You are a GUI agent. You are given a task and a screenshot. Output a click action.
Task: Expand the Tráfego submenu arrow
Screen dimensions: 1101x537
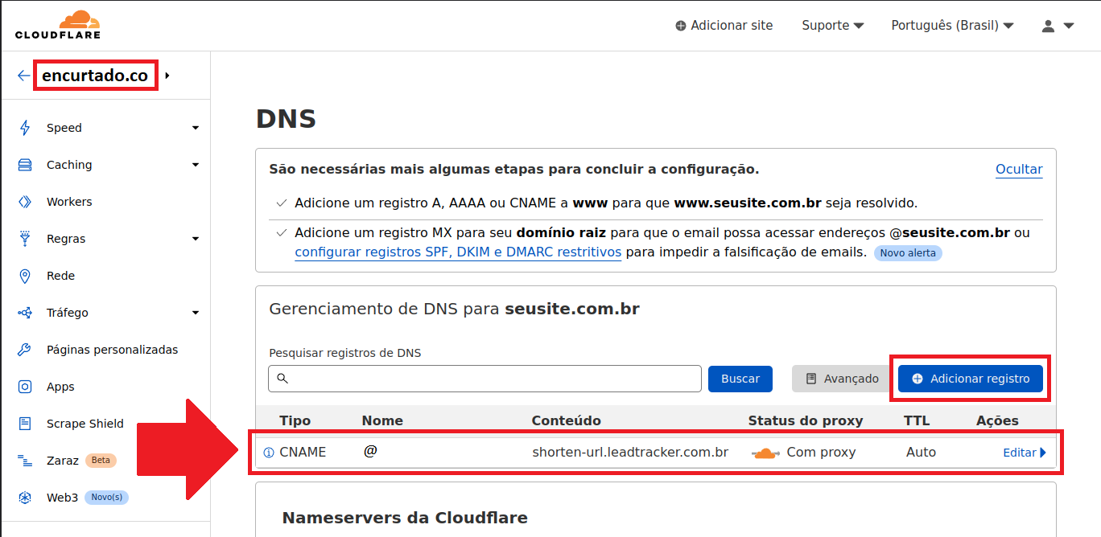(196, 313)
